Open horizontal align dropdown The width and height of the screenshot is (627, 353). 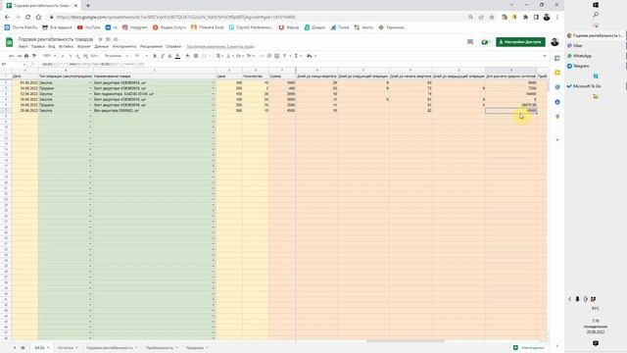219,56
